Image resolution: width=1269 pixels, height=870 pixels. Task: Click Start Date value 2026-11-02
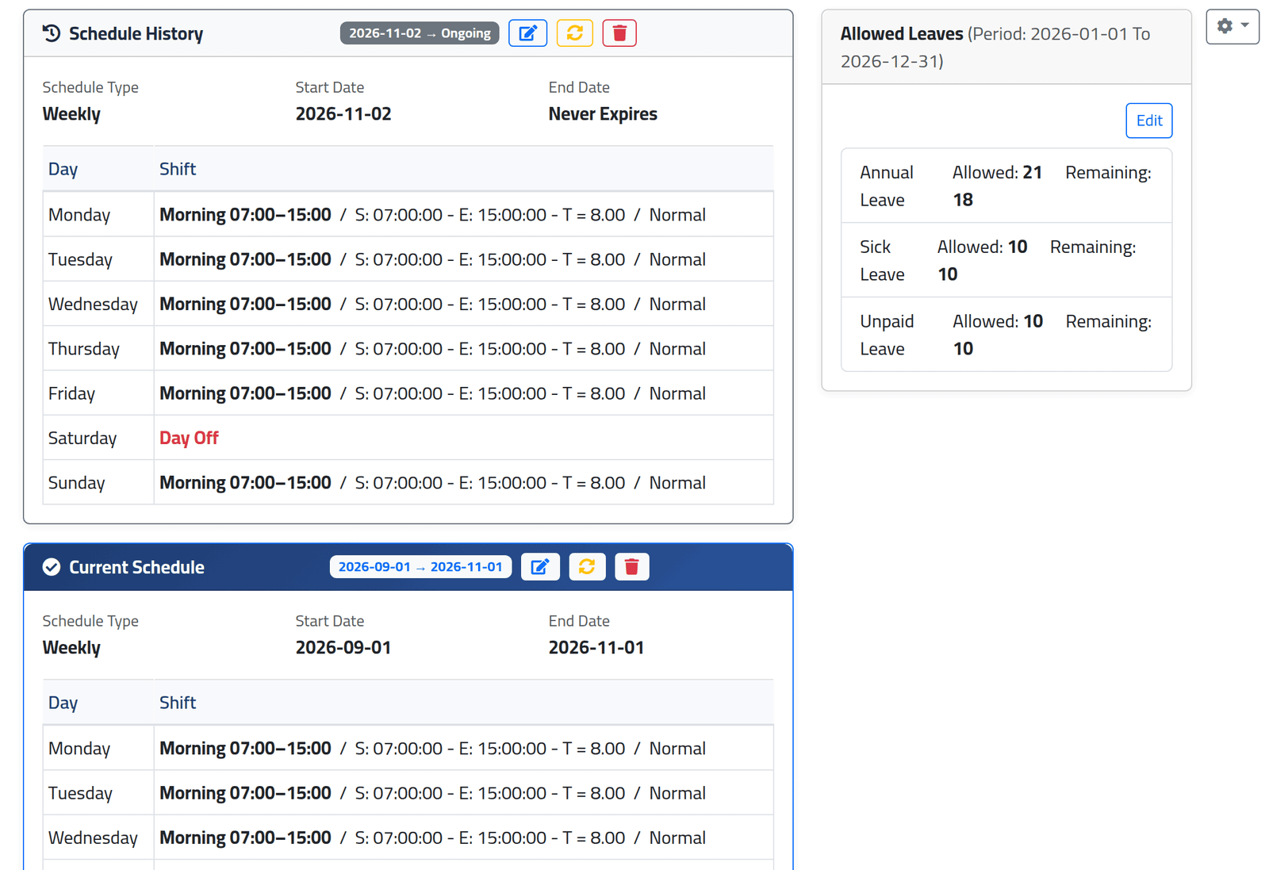coord(343,114)
